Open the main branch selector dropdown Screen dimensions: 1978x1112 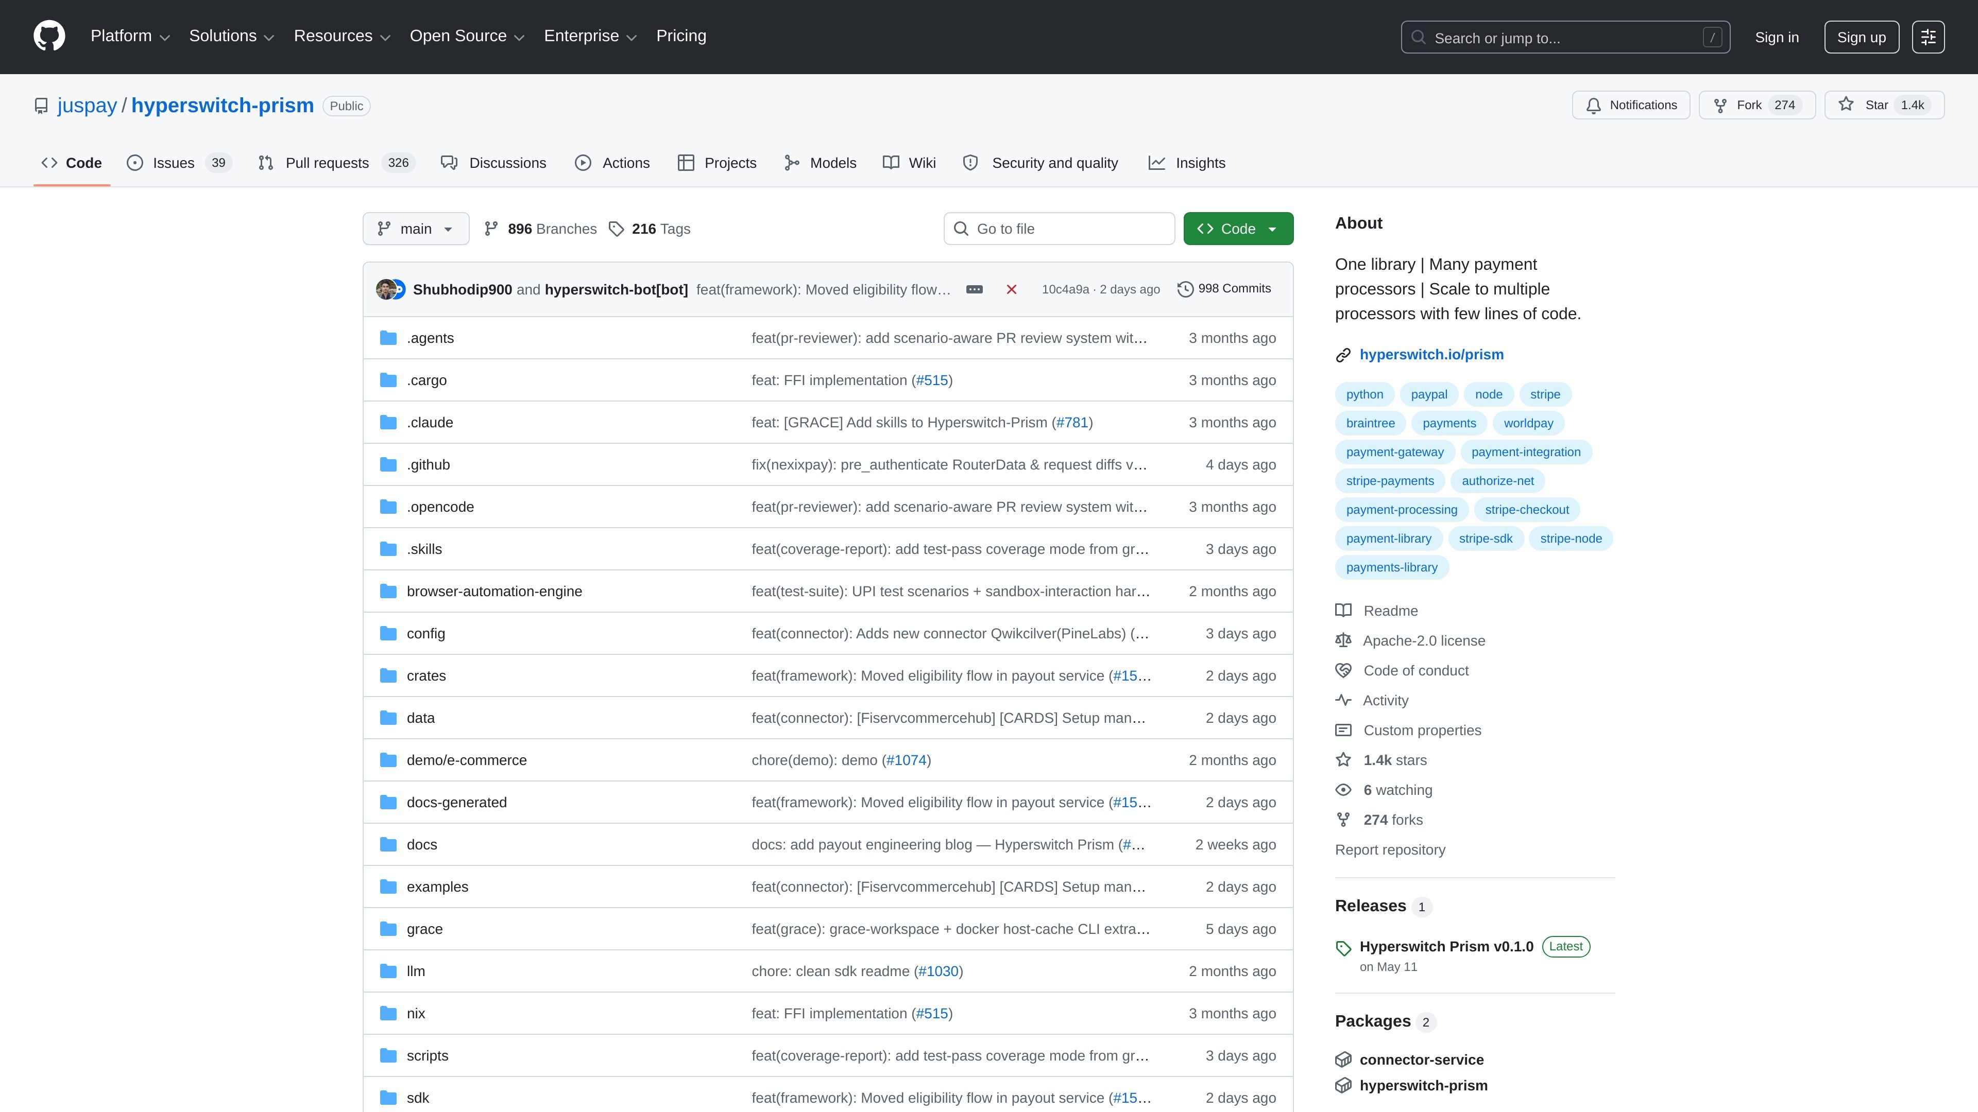click(x=415, y=229)
